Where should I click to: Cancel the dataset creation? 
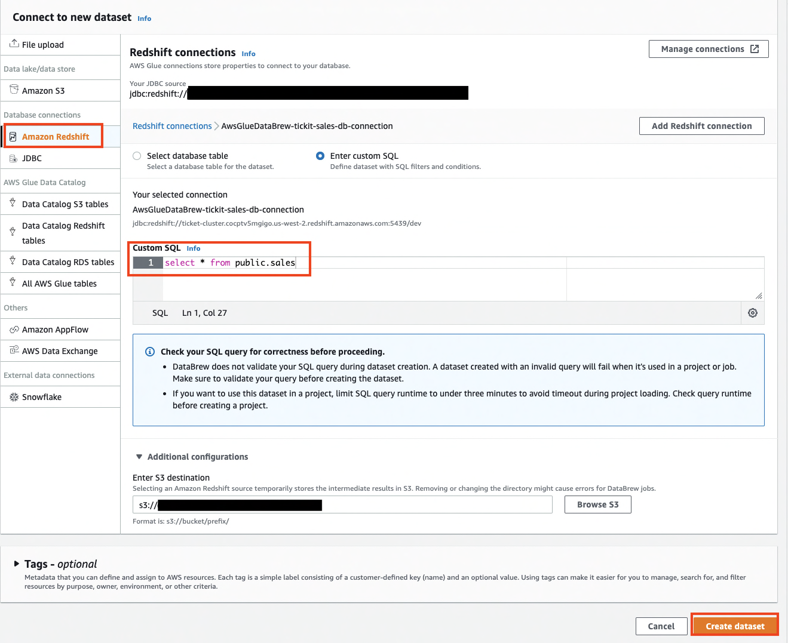[x=661, y=626]
